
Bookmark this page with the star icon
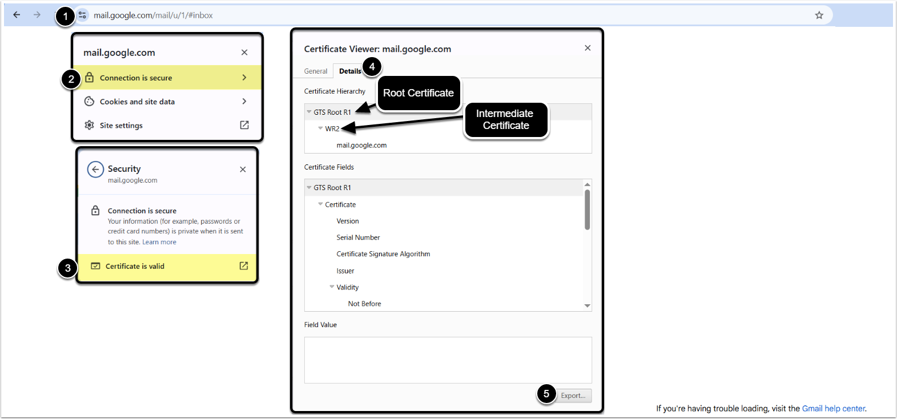point(819,15)
